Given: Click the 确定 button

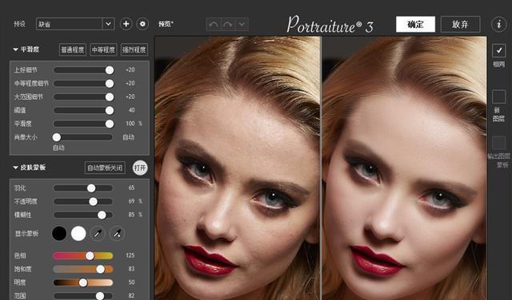Looking at the screenshot, I should pyautogui.click(x=415, y=25).
